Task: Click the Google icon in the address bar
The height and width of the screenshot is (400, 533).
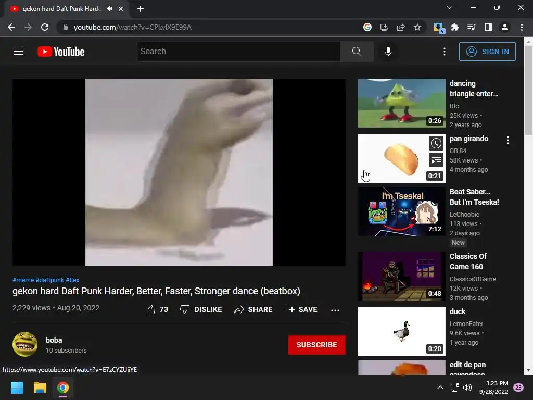Action: 367,27
